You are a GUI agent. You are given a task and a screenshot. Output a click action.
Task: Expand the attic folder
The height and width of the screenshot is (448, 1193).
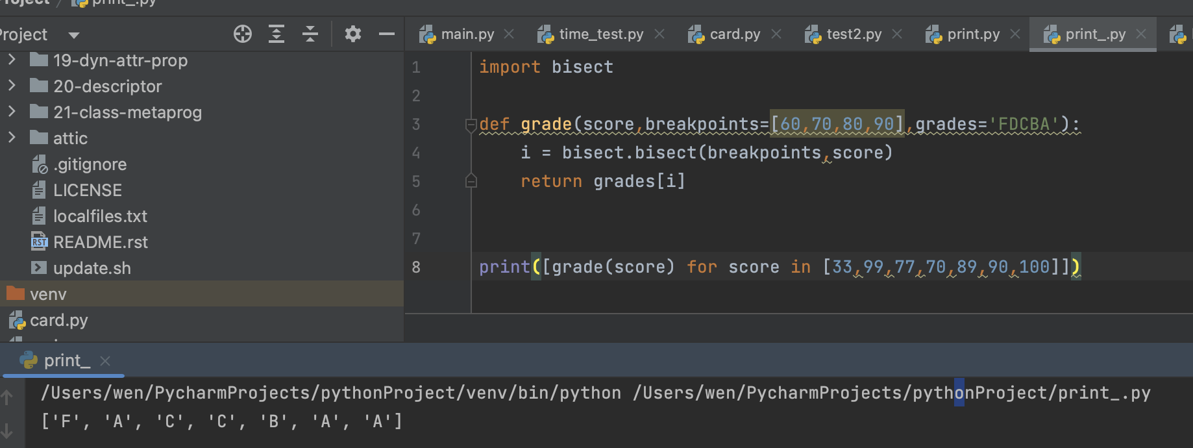(12, 138)
